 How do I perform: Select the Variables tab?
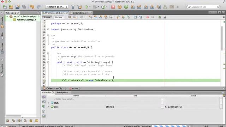coord(46,92)
